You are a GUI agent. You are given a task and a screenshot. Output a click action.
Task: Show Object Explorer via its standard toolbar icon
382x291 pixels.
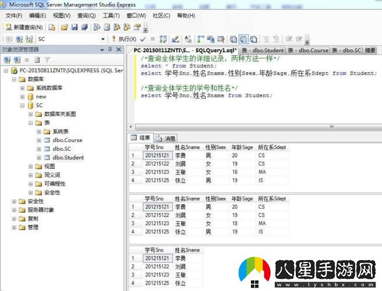point(117,27)
